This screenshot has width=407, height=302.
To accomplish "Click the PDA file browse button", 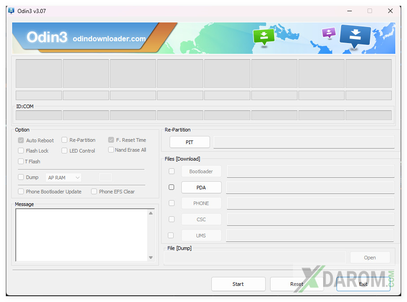I will tap(201, 188).
